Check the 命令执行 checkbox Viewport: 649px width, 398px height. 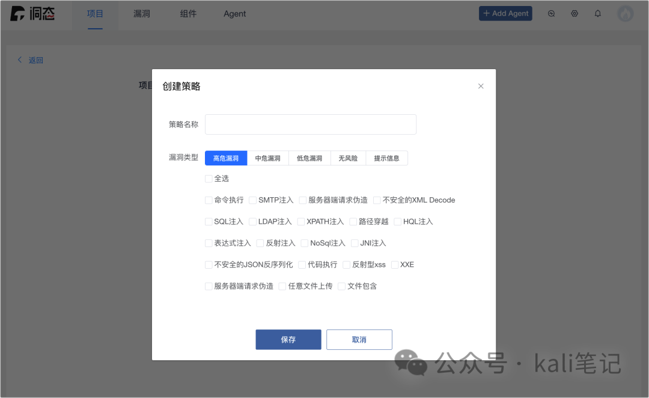[209, 200]
